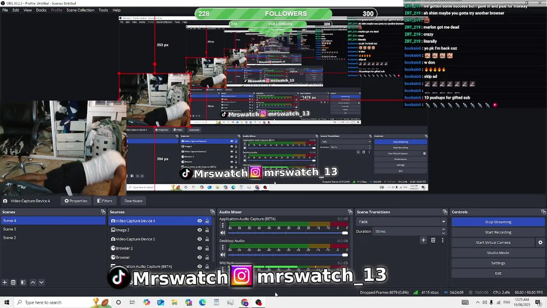Adjust Desktop Audio volume slider
Image resolution: width=547 pixels, height=308 pixels.
[x=344, y=255]
